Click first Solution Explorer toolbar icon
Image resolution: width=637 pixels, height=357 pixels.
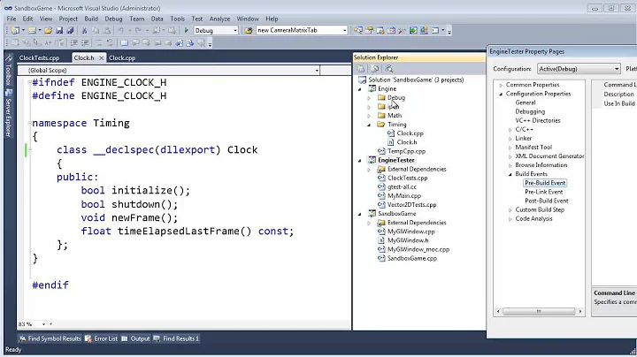361,68
